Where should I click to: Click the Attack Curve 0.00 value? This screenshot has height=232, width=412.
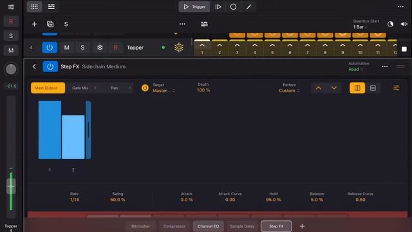click(x=230, y=200)
